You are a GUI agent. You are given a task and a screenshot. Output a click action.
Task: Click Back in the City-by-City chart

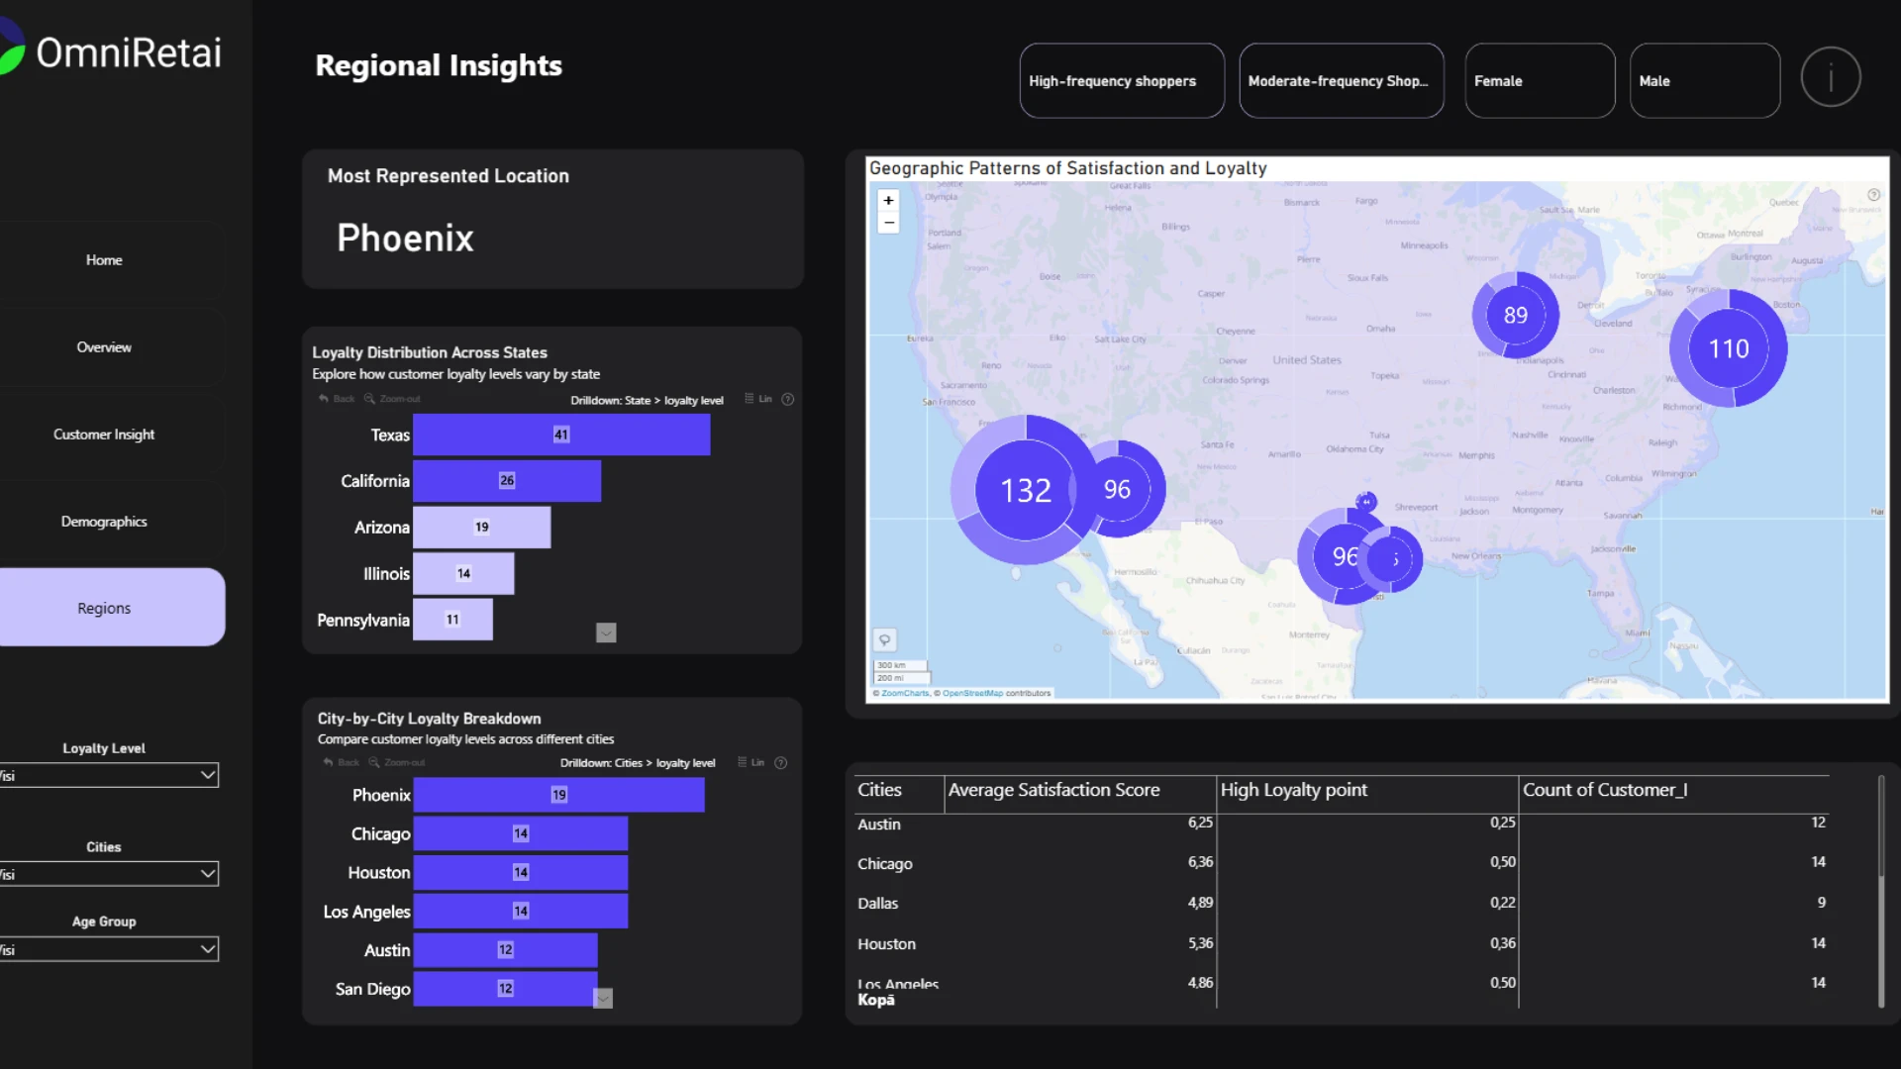pyautogui.click(x=342, y=762)
